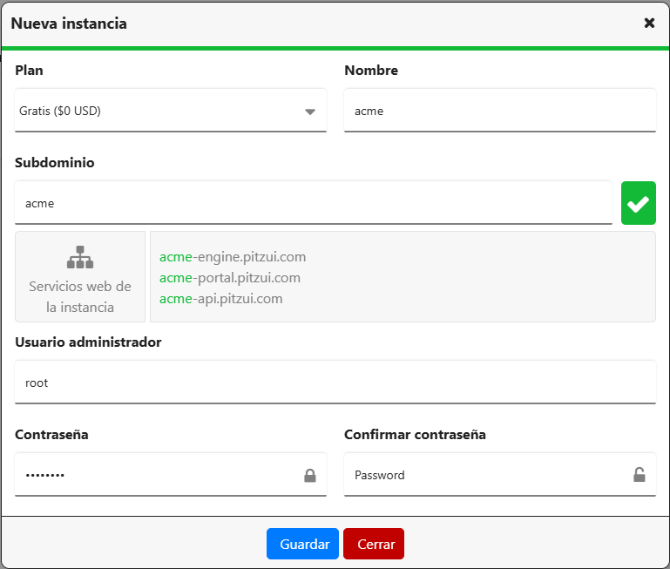670x569 pixels.
Task: Click the dropdown arrow in the Plan field
Action: 310,112
